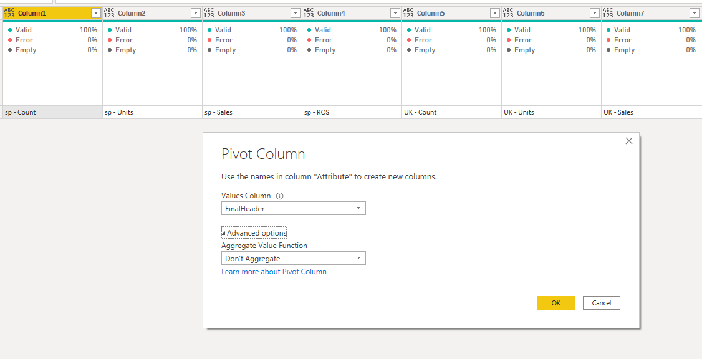The image size is (702, 359).
Task: Select the Column1 header
Action: (53, 14)
